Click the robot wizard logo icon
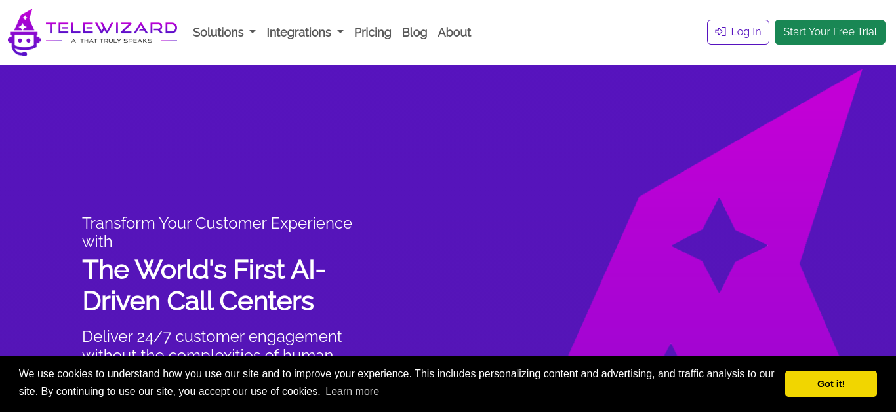The height and width of the screenshot is (412, 896). (24, 32)
